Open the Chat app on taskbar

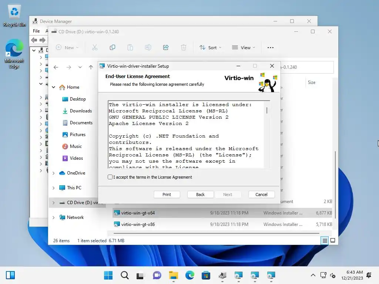157,275
